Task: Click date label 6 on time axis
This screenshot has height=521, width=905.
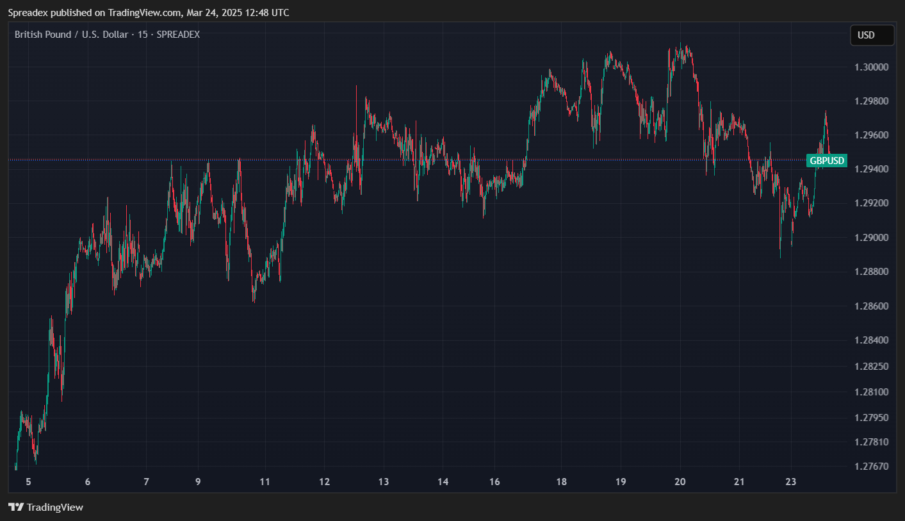Action: [88, 482]
